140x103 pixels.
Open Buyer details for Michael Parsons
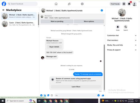(x=54, y=47)
